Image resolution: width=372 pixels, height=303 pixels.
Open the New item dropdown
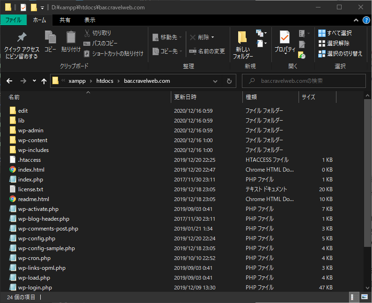click(262, 33)
